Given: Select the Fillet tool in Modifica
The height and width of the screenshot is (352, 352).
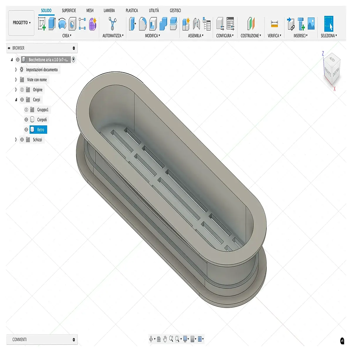Looking at the screenshot, I should (143, 24).
